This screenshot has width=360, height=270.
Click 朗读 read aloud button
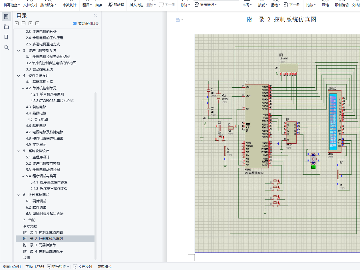(x=99, y=5)
